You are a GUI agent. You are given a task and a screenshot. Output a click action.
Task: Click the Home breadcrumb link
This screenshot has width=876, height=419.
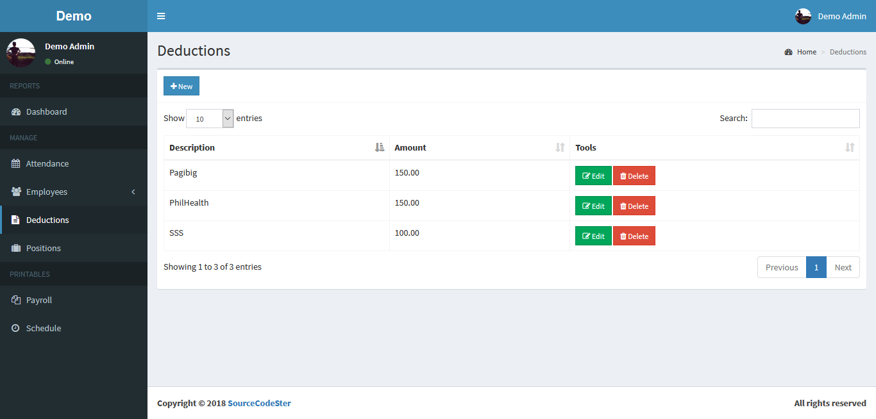pyautogui.click(x=807, y=52)
